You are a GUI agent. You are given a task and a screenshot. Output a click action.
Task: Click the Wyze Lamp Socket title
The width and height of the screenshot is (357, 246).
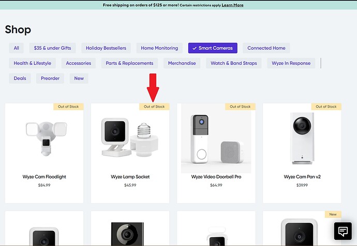click(x=130, y=177)
